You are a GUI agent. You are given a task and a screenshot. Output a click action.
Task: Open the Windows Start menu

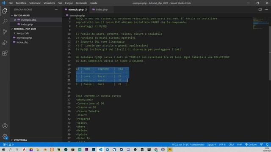pyautogui.click(x=3, y=149)
